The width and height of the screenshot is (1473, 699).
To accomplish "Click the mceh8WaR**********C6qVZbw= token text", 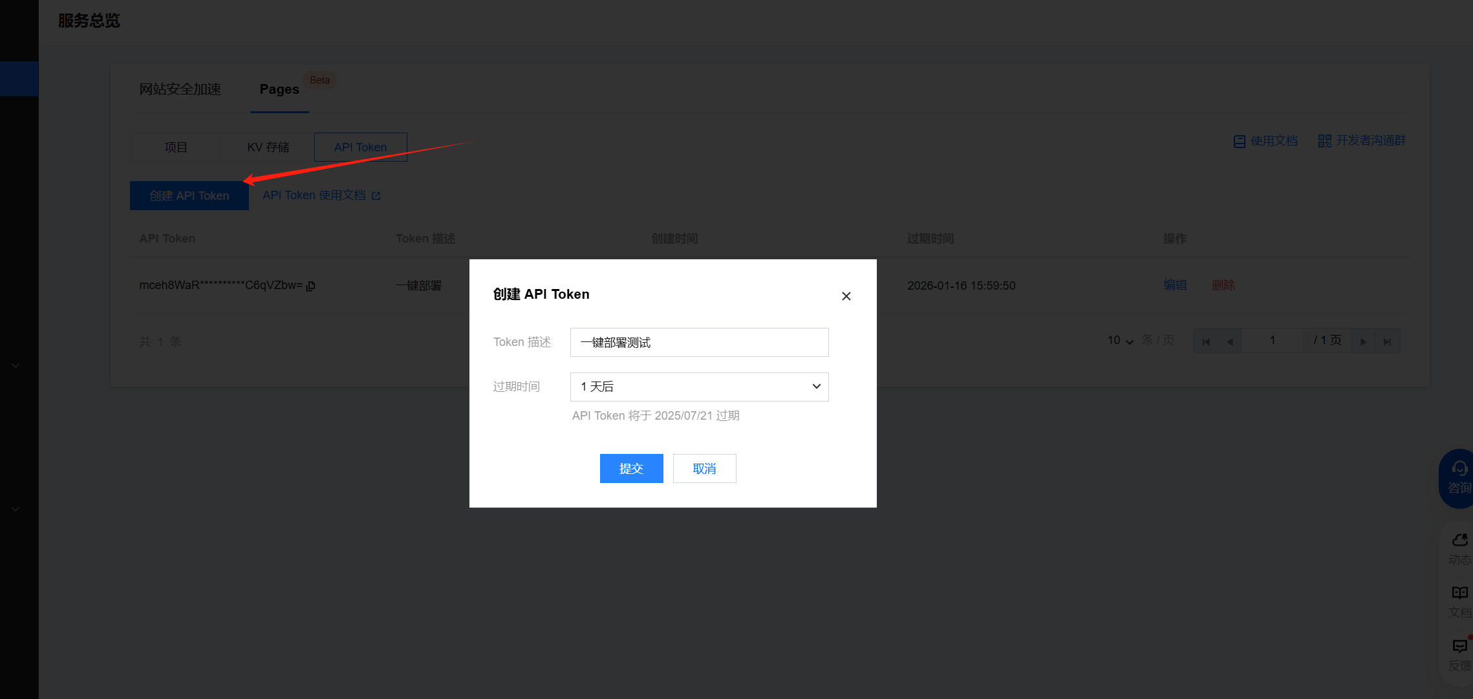I will click(x=220, y=285).
